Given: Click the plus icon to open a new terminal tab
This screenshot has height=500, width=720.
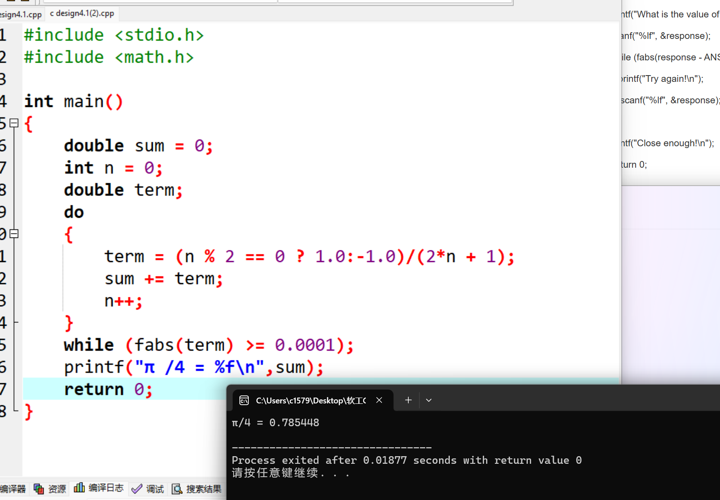Looking at the screenshot, I should (x=408, y=400).
